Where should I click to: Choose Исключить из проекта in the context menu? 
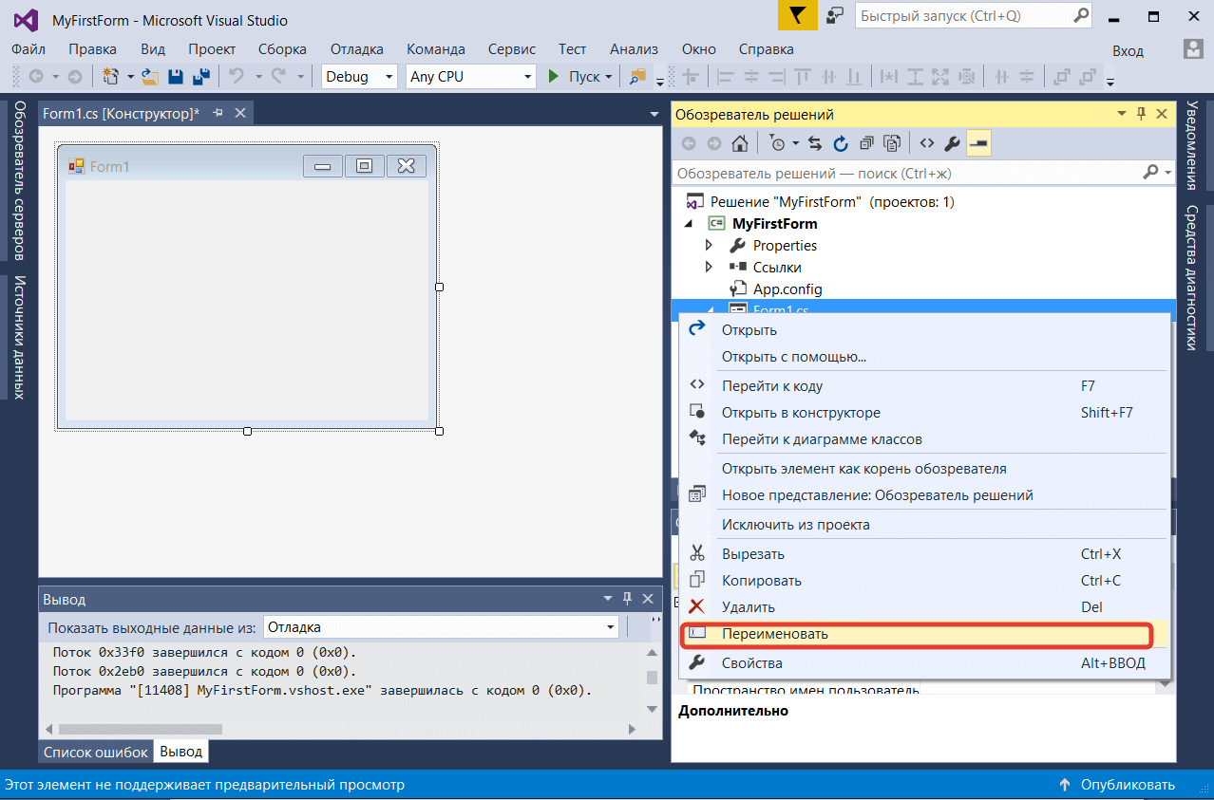(x=924, y=525)
